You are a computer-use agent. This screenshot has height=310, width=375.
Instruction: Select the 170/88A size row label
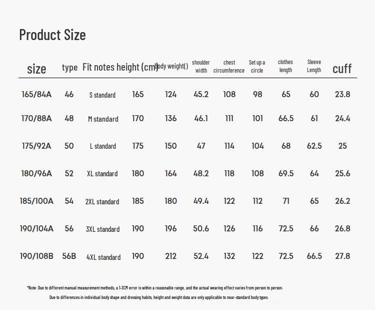click(x=36, y=119)
